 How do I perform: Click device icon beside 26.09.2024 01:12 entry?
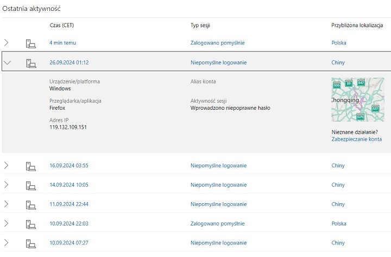(31, 62)
